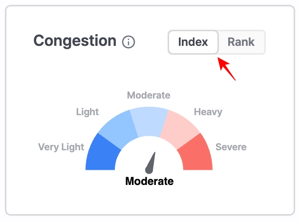This screenshot has height=222, width=301.
Task: Click the dark blue Very Light gauge segment
Action: [x=102, y=154]
